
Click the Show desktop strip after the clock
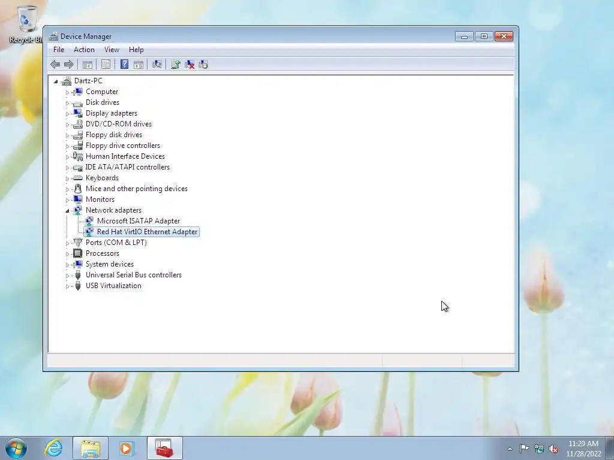[610, 448]
